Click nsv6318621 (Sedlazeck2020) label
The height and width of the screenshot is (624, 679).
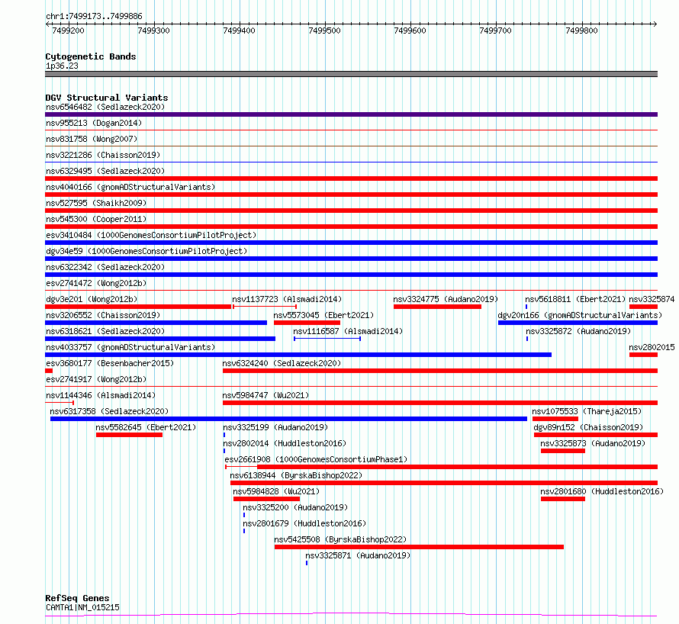click(105, 331)
